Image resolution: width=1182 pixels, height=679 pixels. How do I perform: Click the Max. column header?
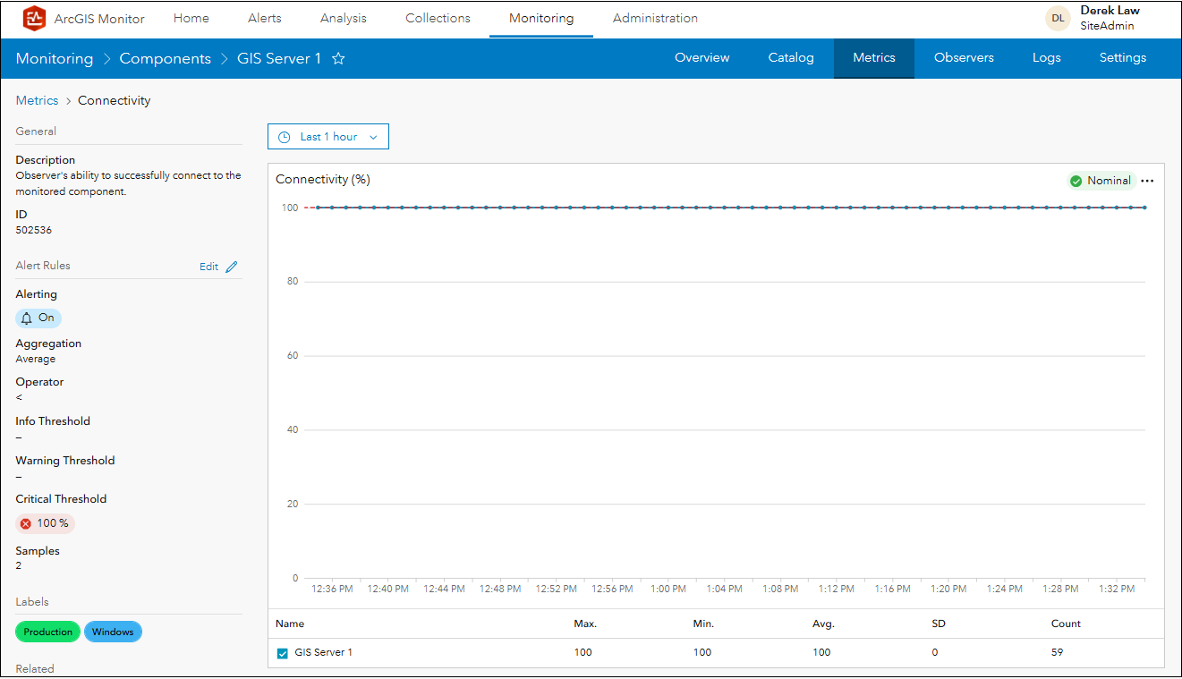(585, 624)
